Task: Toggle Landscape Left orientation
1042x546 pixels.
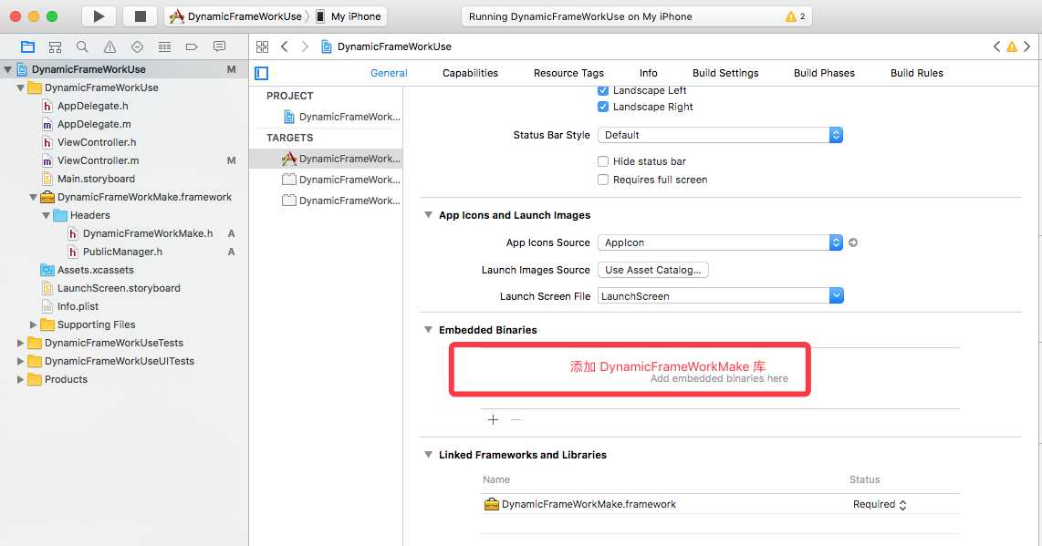Action: [603, 90]
